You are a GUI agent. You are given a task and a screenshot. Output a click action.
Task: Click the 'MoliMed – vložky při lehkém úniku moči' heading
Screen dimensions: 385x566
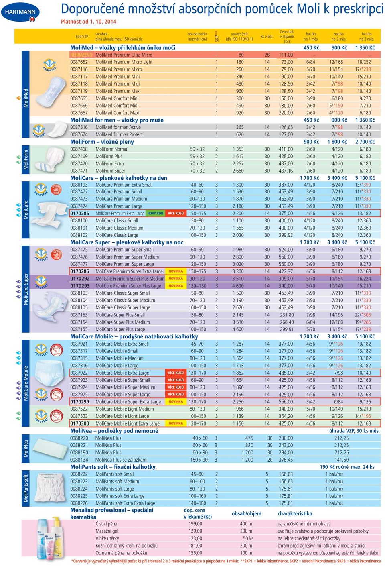coord(123,47)
